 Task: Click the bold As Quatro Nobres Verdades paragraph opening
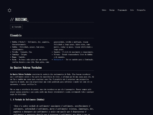coord(21,74)
